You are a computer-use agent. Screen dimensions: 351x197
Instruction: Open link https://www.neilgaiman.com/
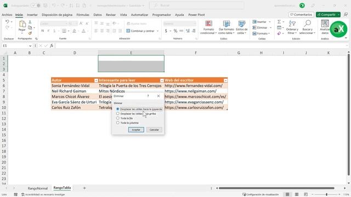(x=190, y=91)
